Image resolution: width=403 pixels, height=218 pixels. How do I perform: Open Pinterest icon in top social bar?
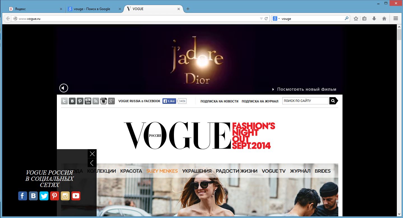click(80, 101)
